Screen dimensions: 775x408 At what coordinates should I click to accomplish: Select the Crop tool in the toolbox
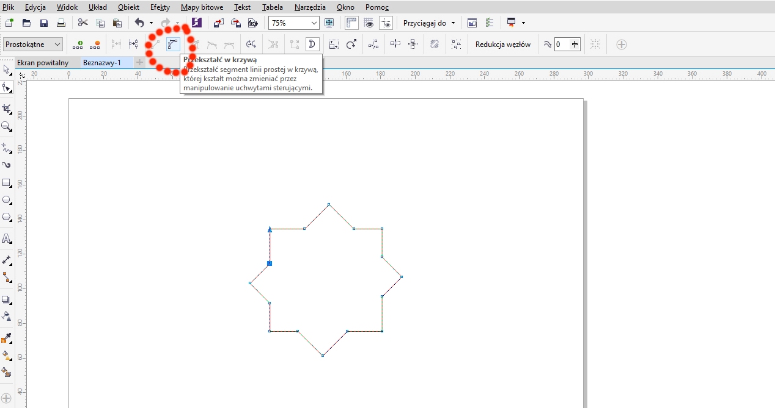click(x=7, y=109)
